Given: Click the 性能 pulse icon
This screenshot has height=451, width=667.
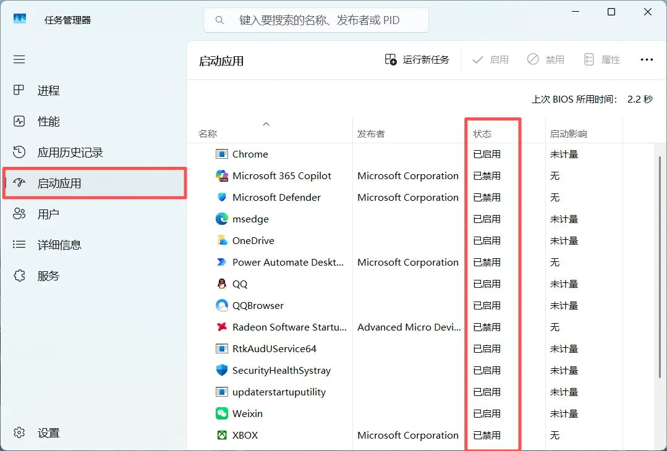Looking at the screenshot, I should (x=19, y=121).
